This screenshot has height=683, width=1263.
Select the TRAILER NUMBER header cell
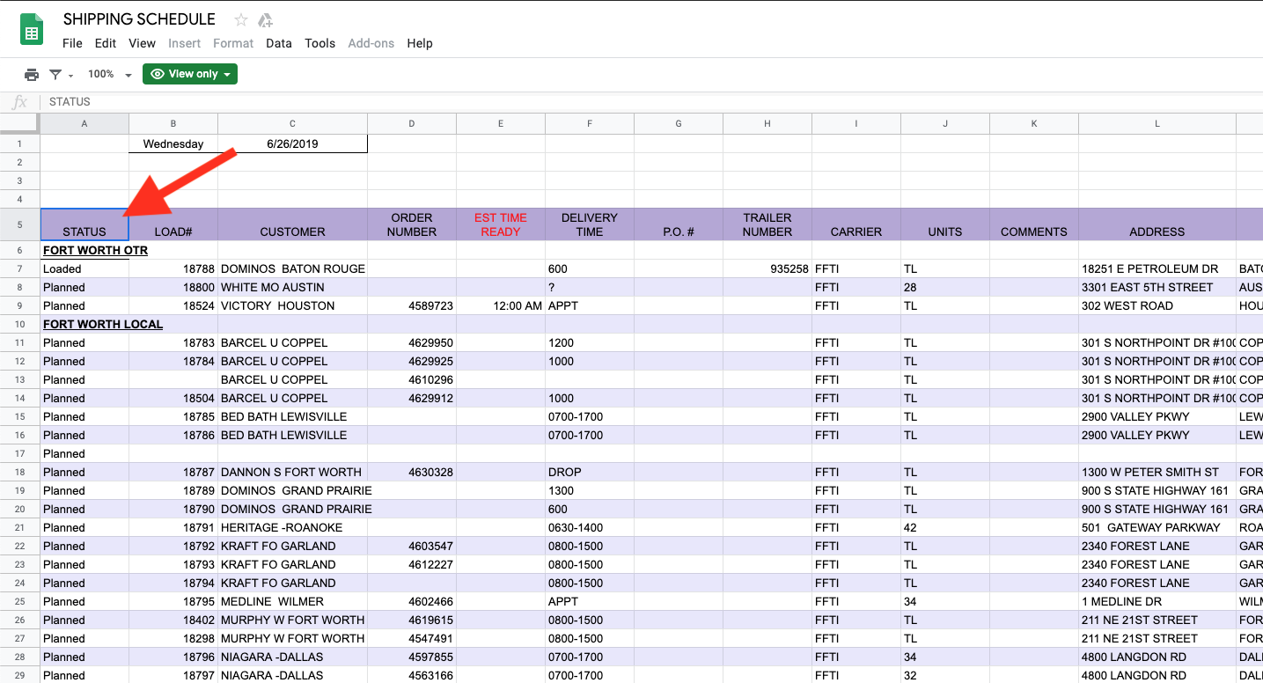click(767, 224)
